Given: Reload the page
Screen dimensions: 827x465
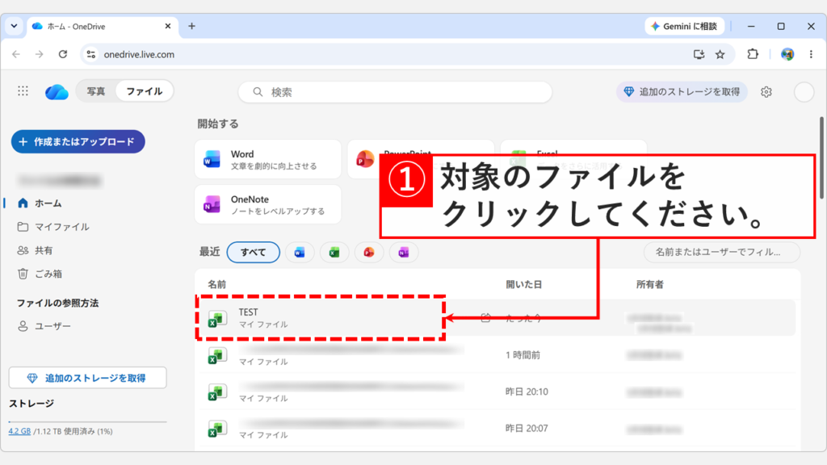Looking at the screenshot, I should (63, 54).
